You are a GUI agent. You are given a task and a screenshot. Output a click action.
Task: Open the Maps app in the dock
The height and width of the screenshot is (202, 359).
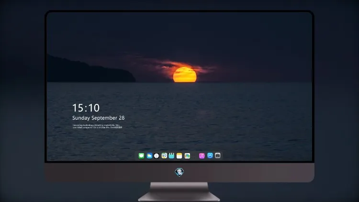(164, 156)
